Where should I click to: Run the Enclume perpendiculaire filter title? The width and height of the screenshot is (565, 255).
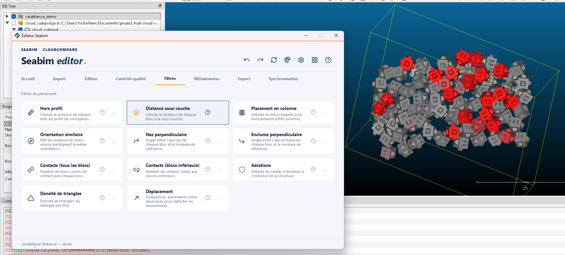277,134
